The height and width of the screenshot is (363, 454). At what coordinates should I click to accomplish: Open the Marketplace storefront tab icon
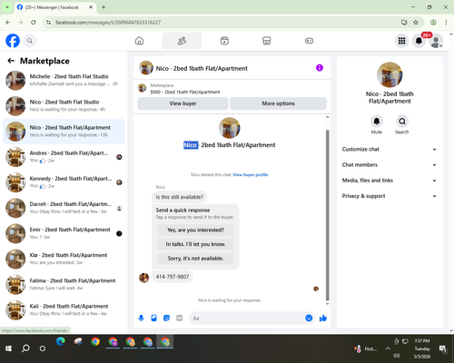[267, 41]
